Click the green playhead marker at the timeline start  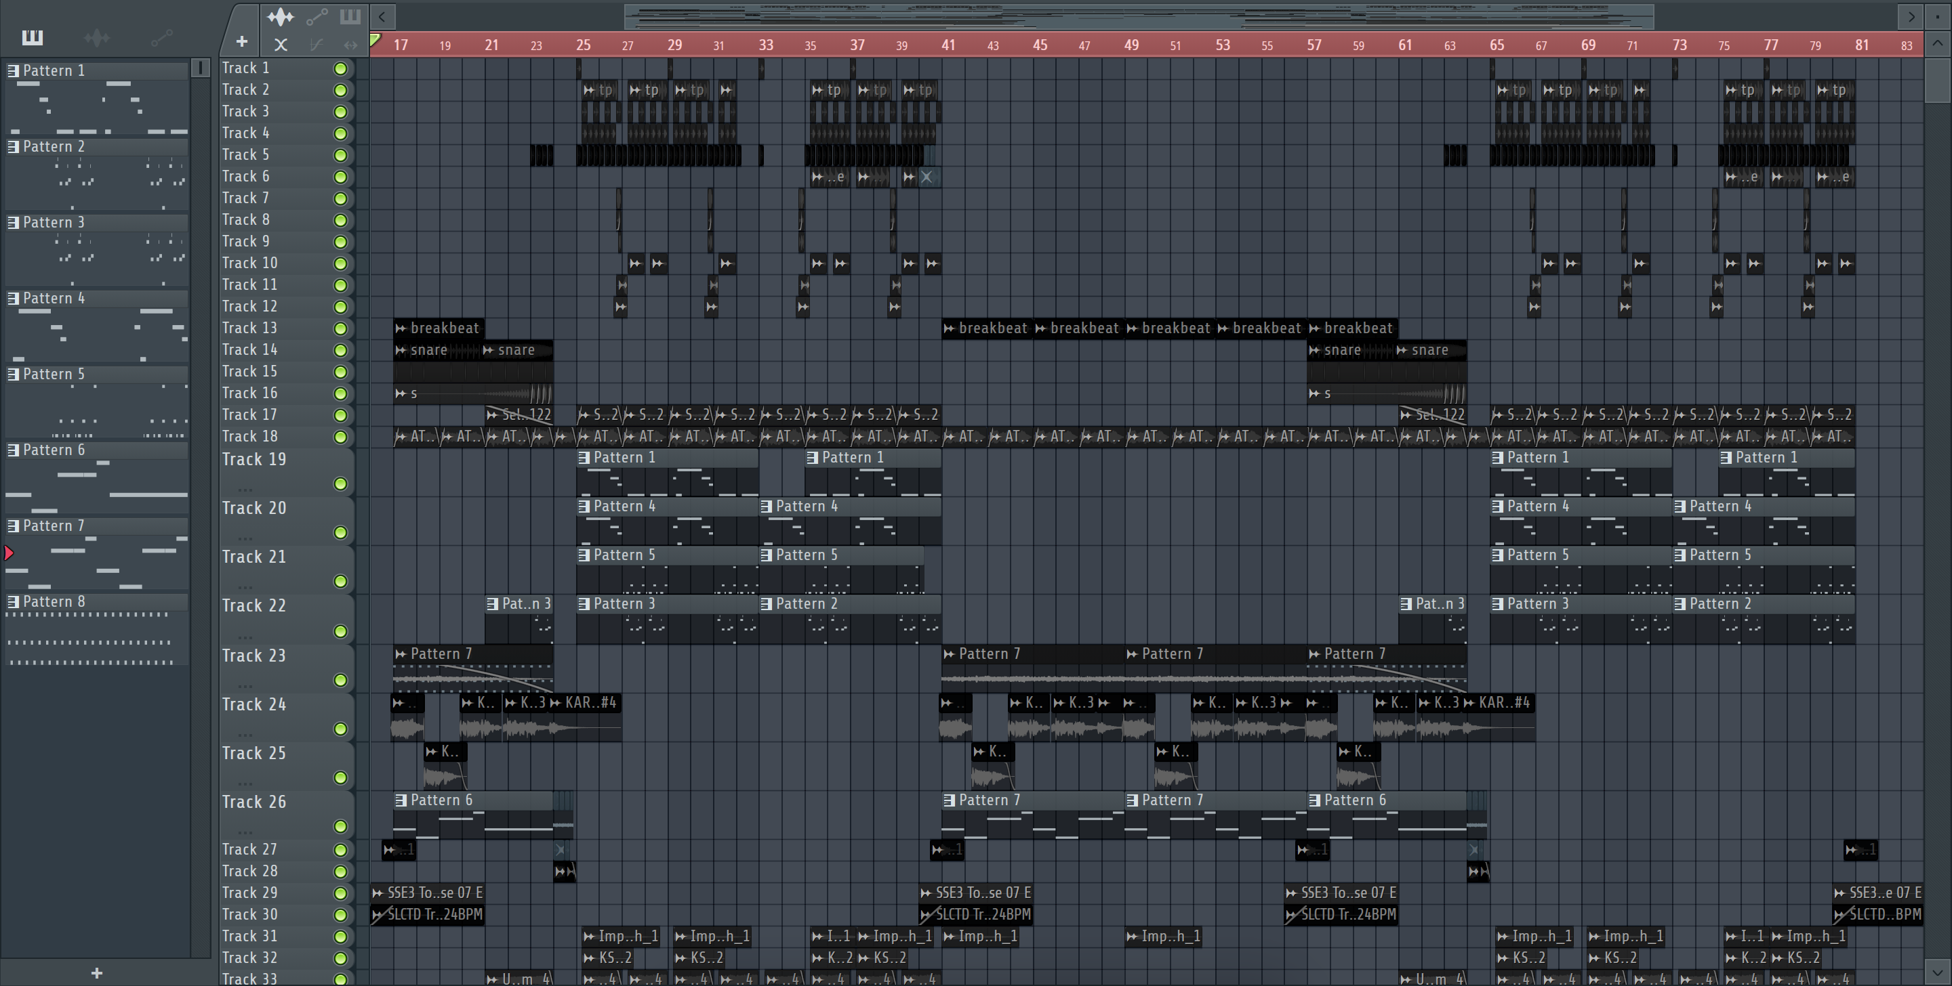[x=375, y=40]
